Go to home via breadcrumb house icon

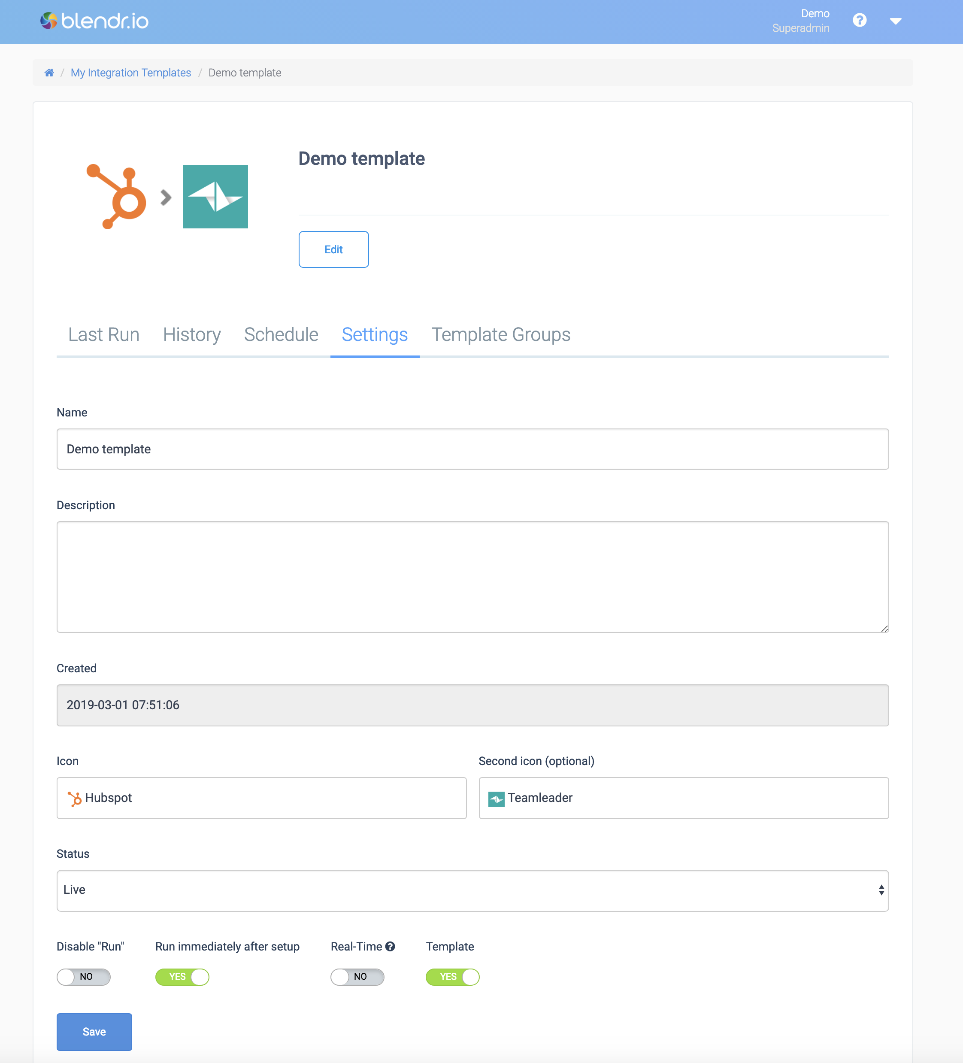tap(49, 73)
